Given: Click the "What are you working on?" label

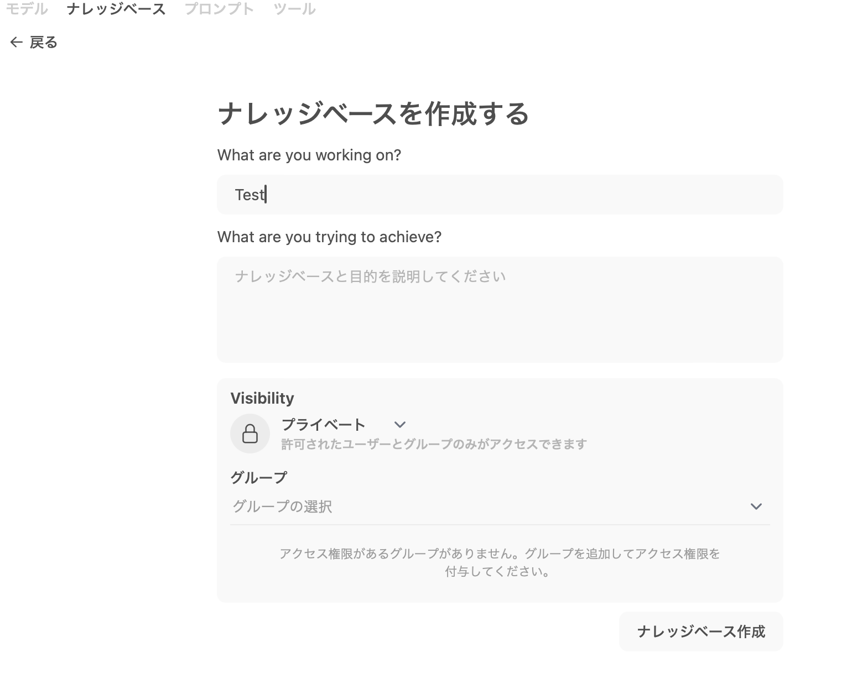Looking at the screenshot, I should coord(309,155).
